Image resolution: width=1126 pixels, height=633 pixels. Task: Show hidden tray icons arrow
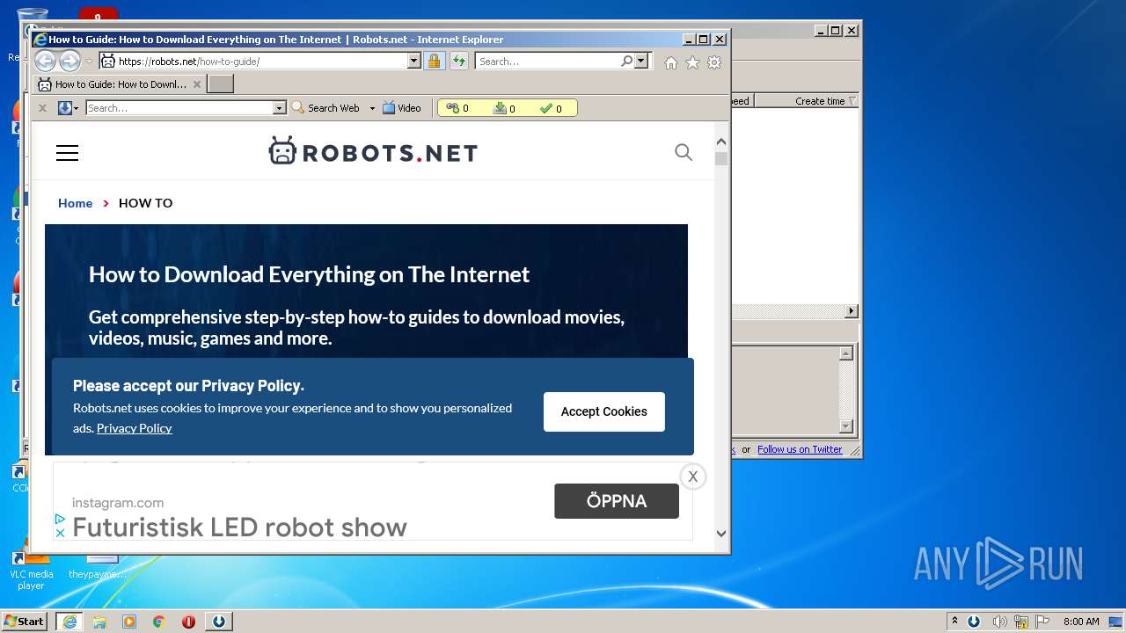pos(954,621)
